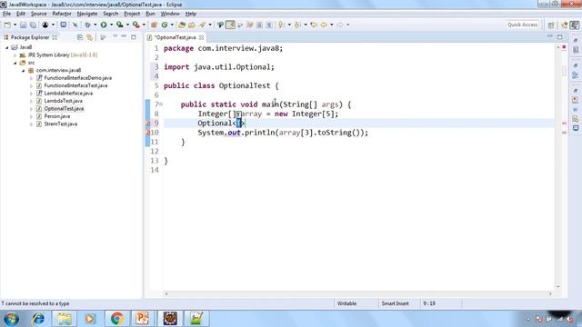Click the Debug bug icon
The height and width of the screenshot is (327, 582).
[x=87, y=25]
